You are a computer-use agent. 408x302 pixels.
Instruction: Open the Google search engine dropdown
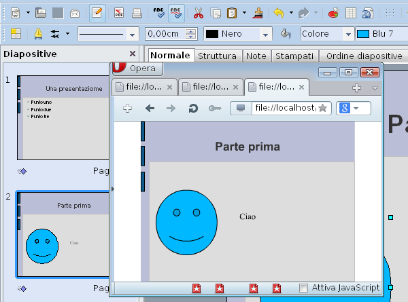353,108
